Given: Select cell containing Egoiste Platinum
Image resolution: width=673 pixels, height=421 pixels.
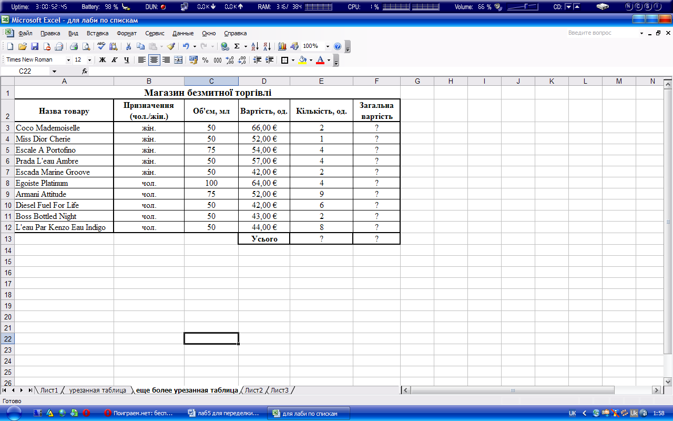Looking at the screenshot, I should pyautogui.click(x=64, y=183).
